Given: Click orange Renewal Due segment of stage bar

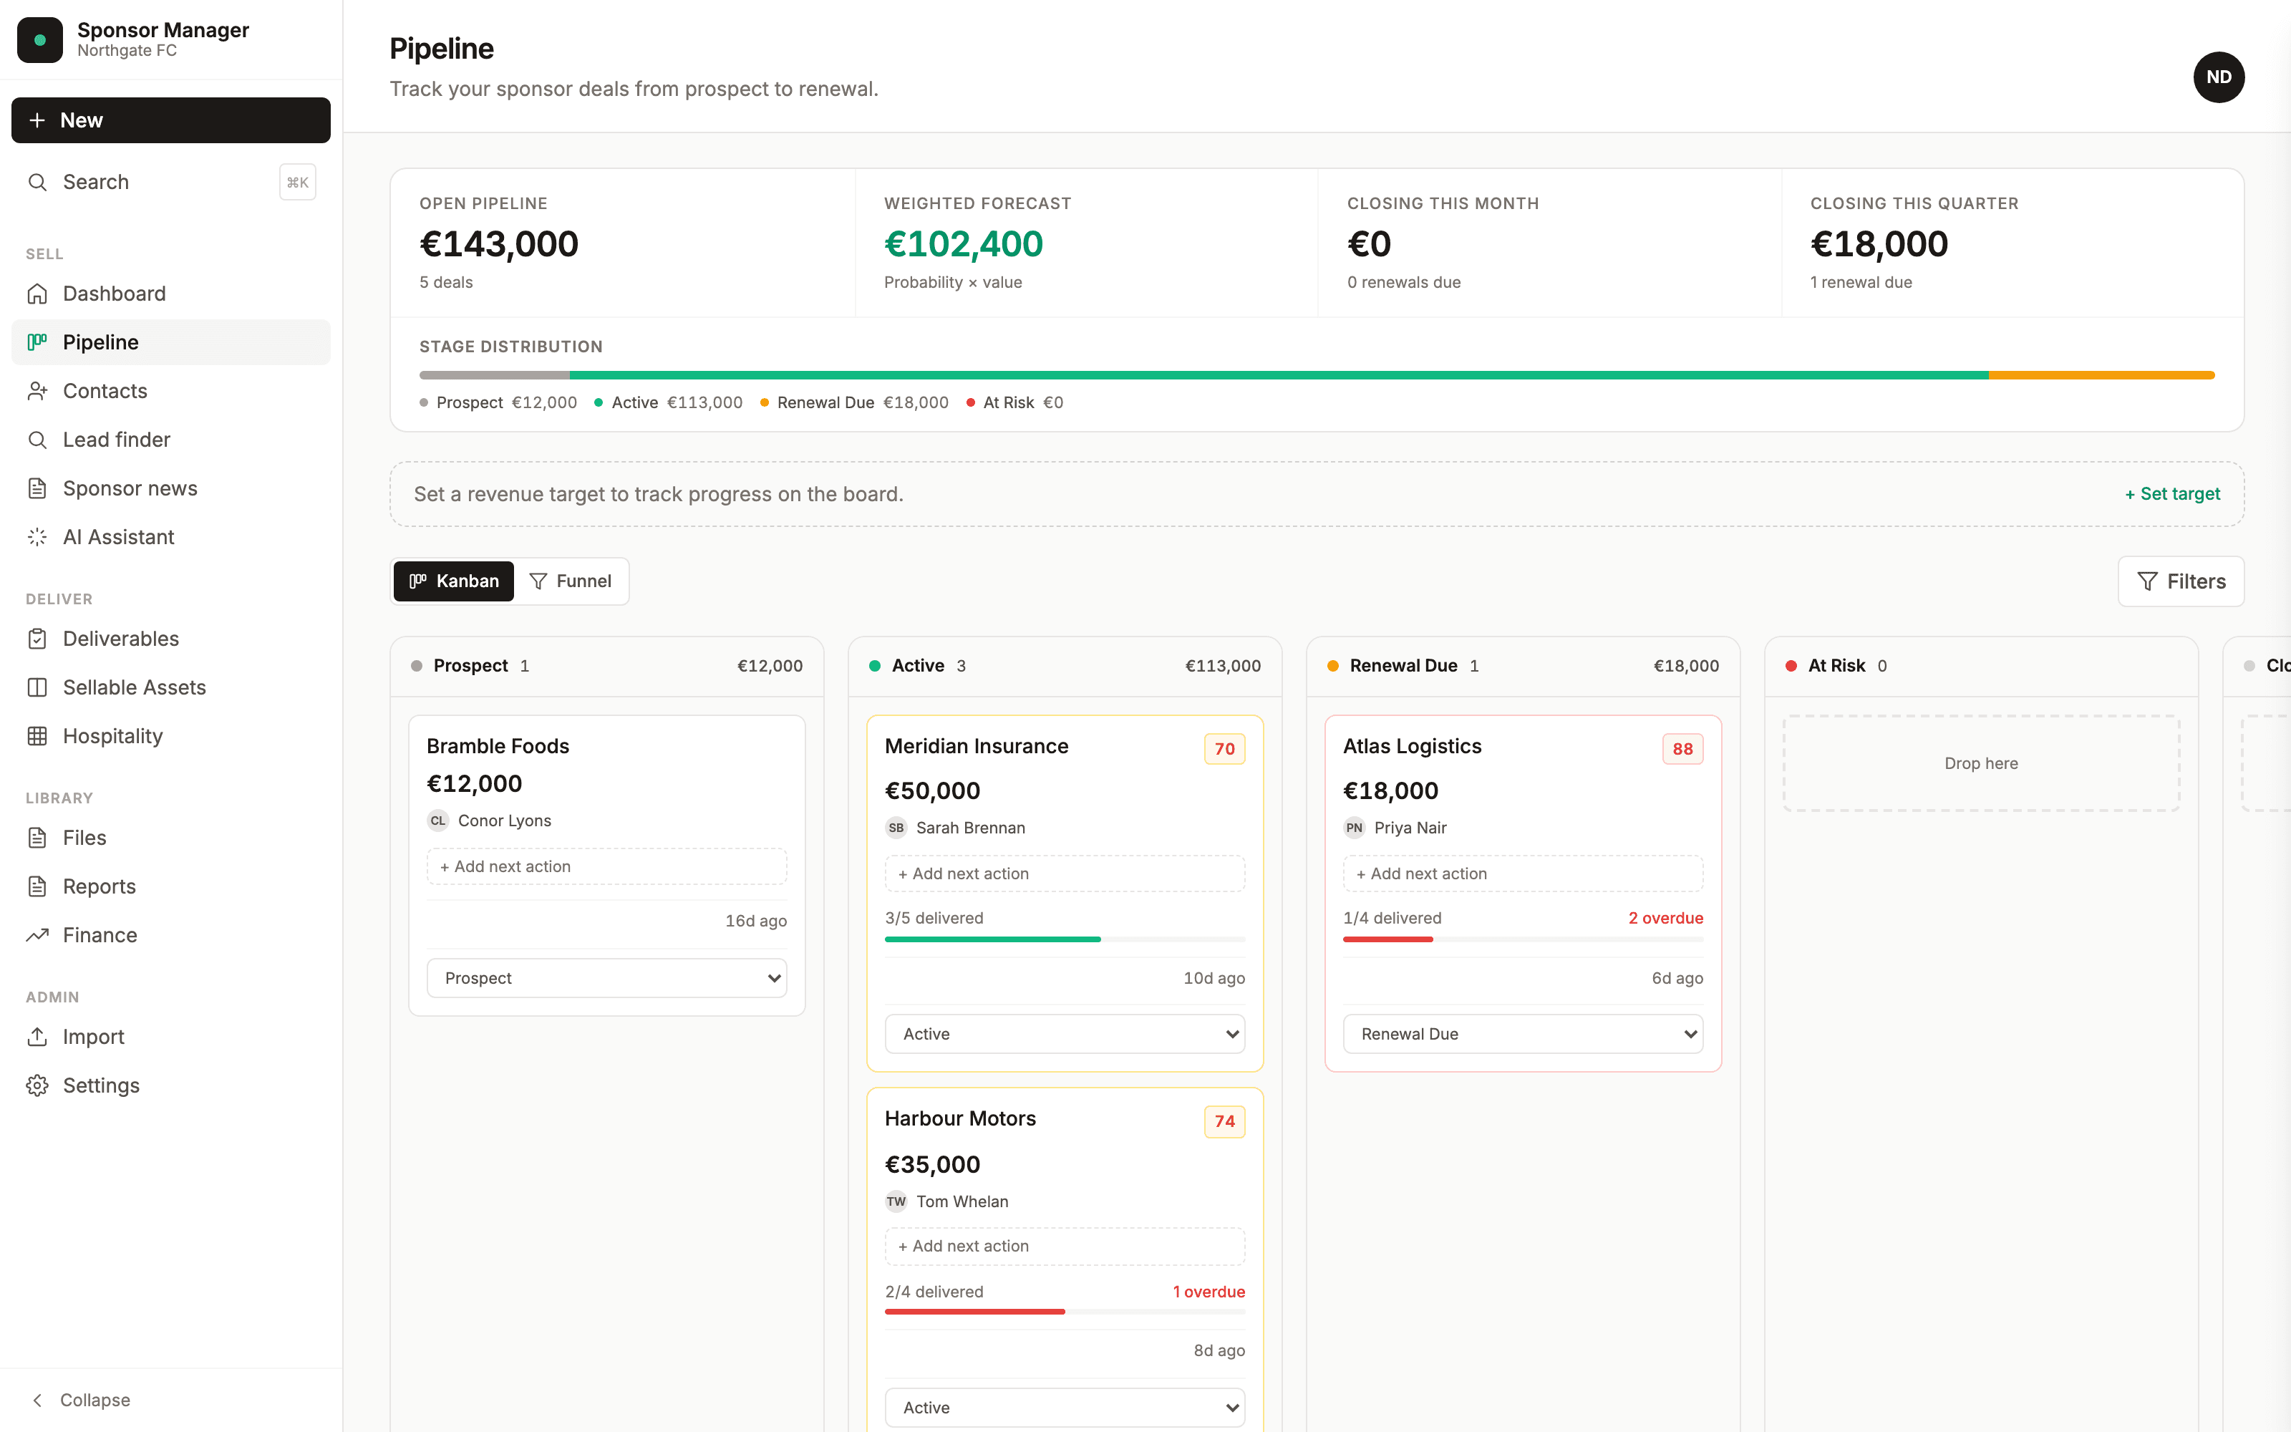Looking at the screenshot, I should (2102, 375).
